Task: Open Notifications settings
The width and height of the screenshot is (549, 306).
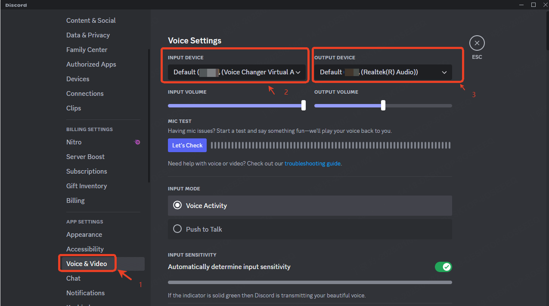Action: click(85, 293)
